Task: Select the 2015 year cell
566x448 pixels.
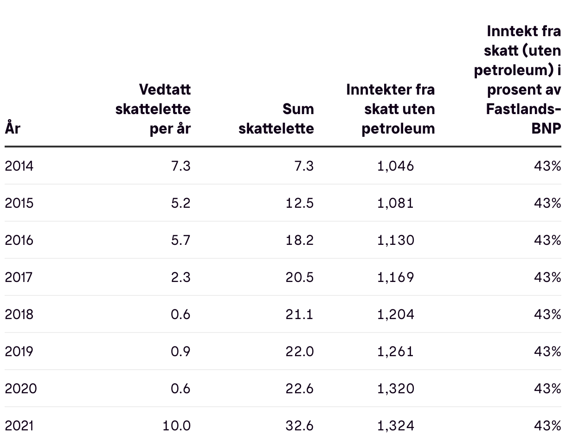Action: click(19, 203)
